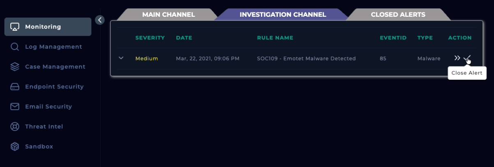Click the Endpoint Security drive icon

[x=15, y=87]
